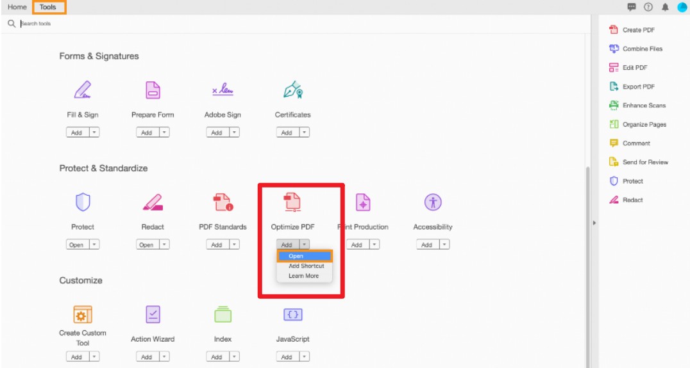Expand dropdown arrow next to Protect Open
The height and width of the screenshot is (368, 690).
95,244
